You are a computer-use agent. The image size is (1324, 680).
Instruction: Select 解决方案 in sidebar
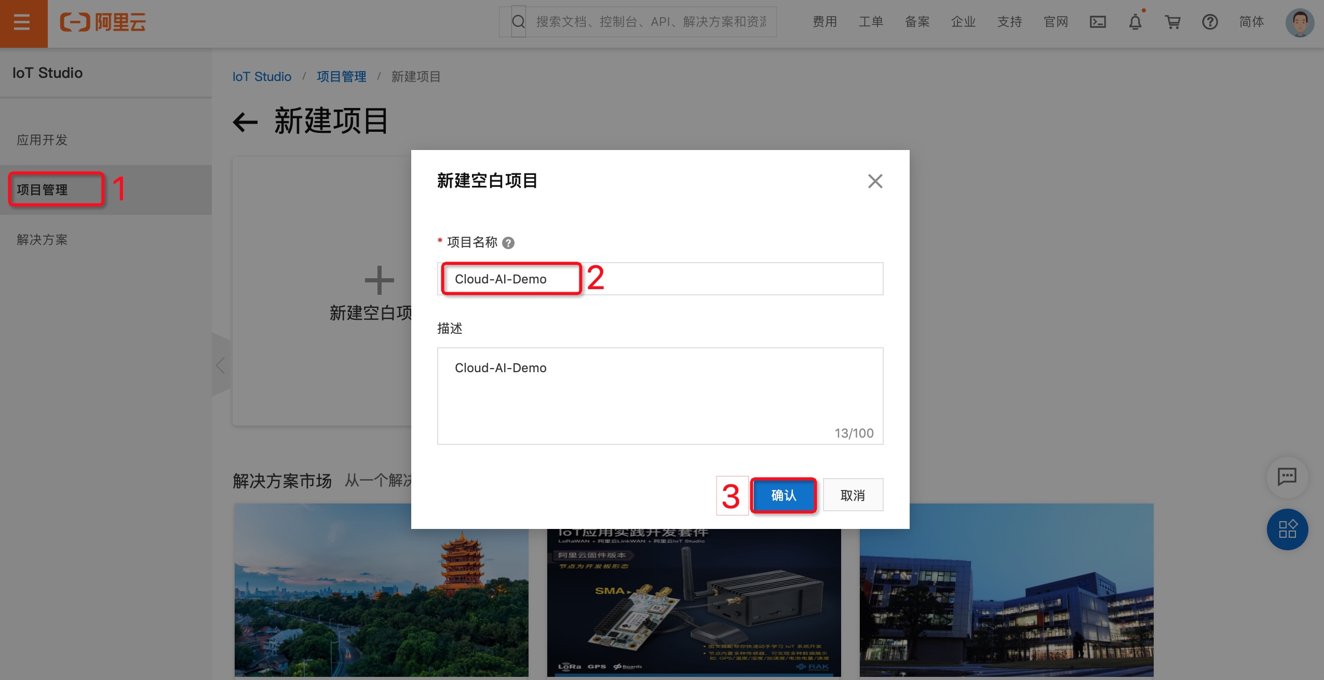point(42,240)
